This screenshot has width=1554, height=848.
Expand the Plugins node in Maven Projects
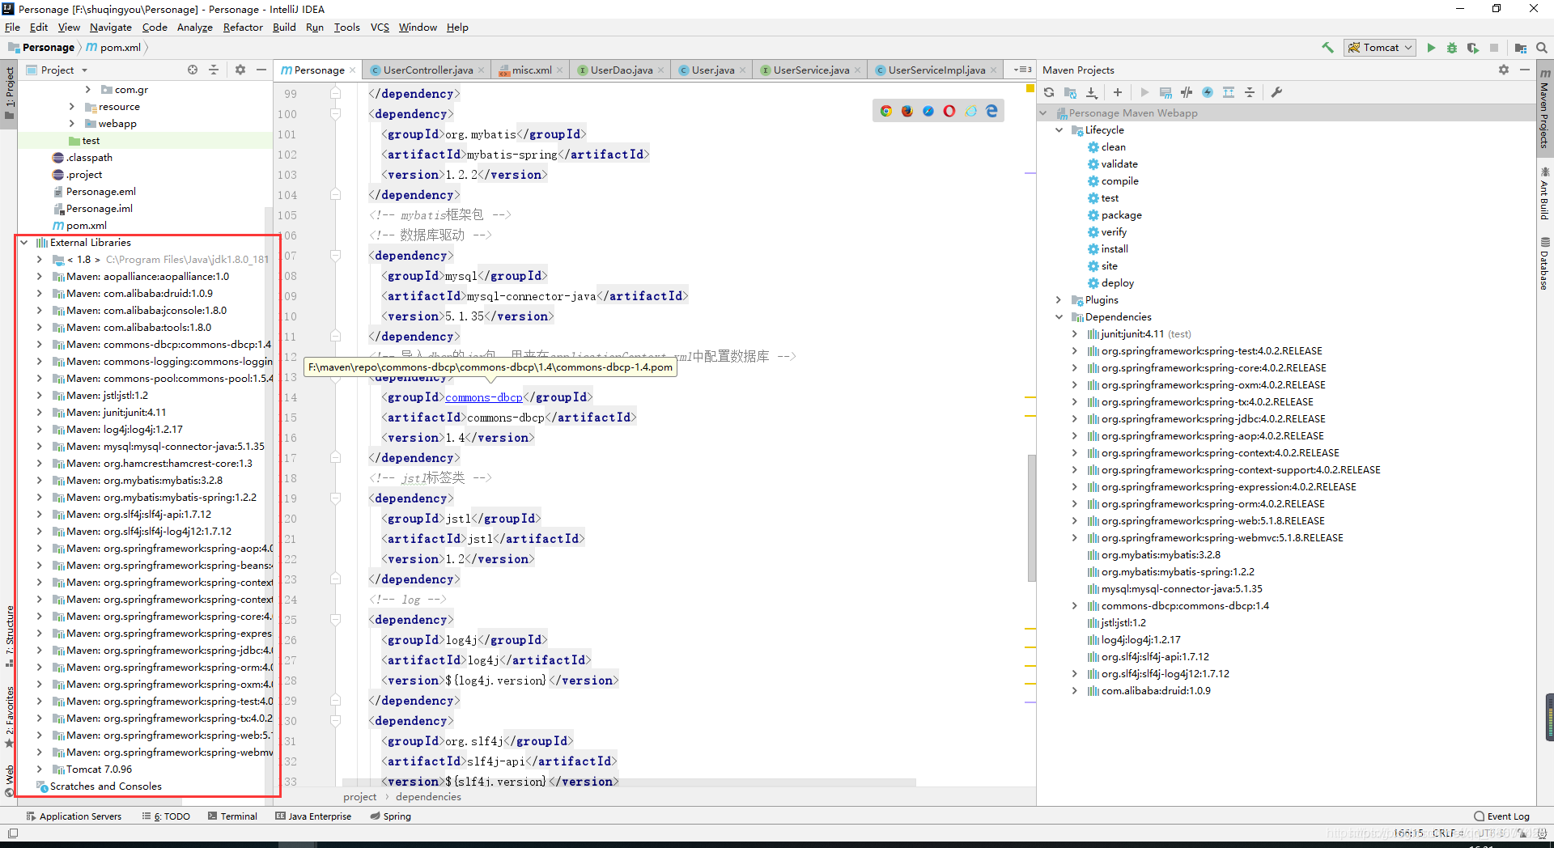1059,300
